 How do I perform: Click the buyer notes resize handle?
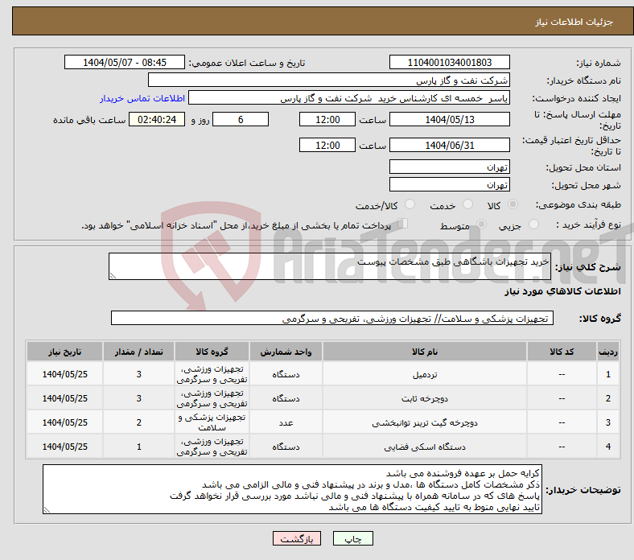[x=47, y=510]
